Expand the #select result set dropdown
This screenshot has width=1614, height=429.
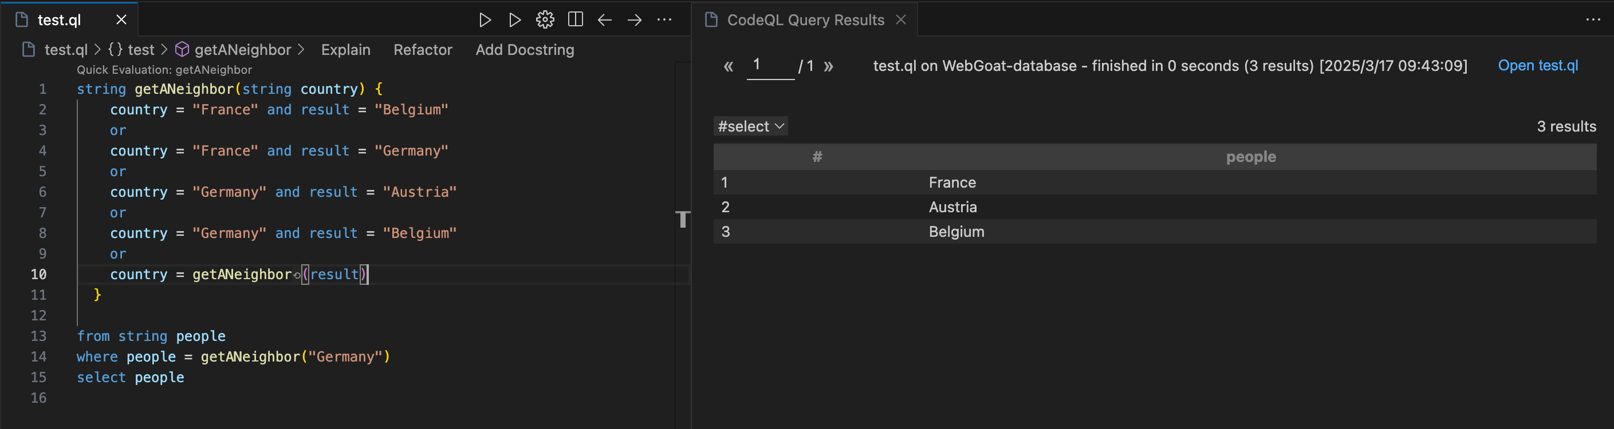(x=751, y=126)
